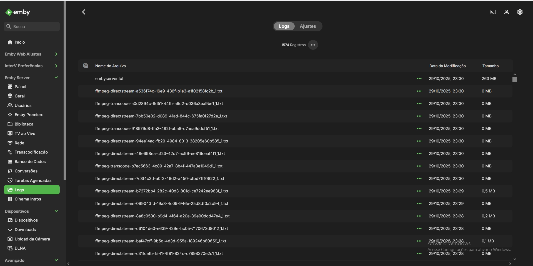Switch to the Ajustes tab
This screenshot has width=533, height=266.
coord(308,26)
